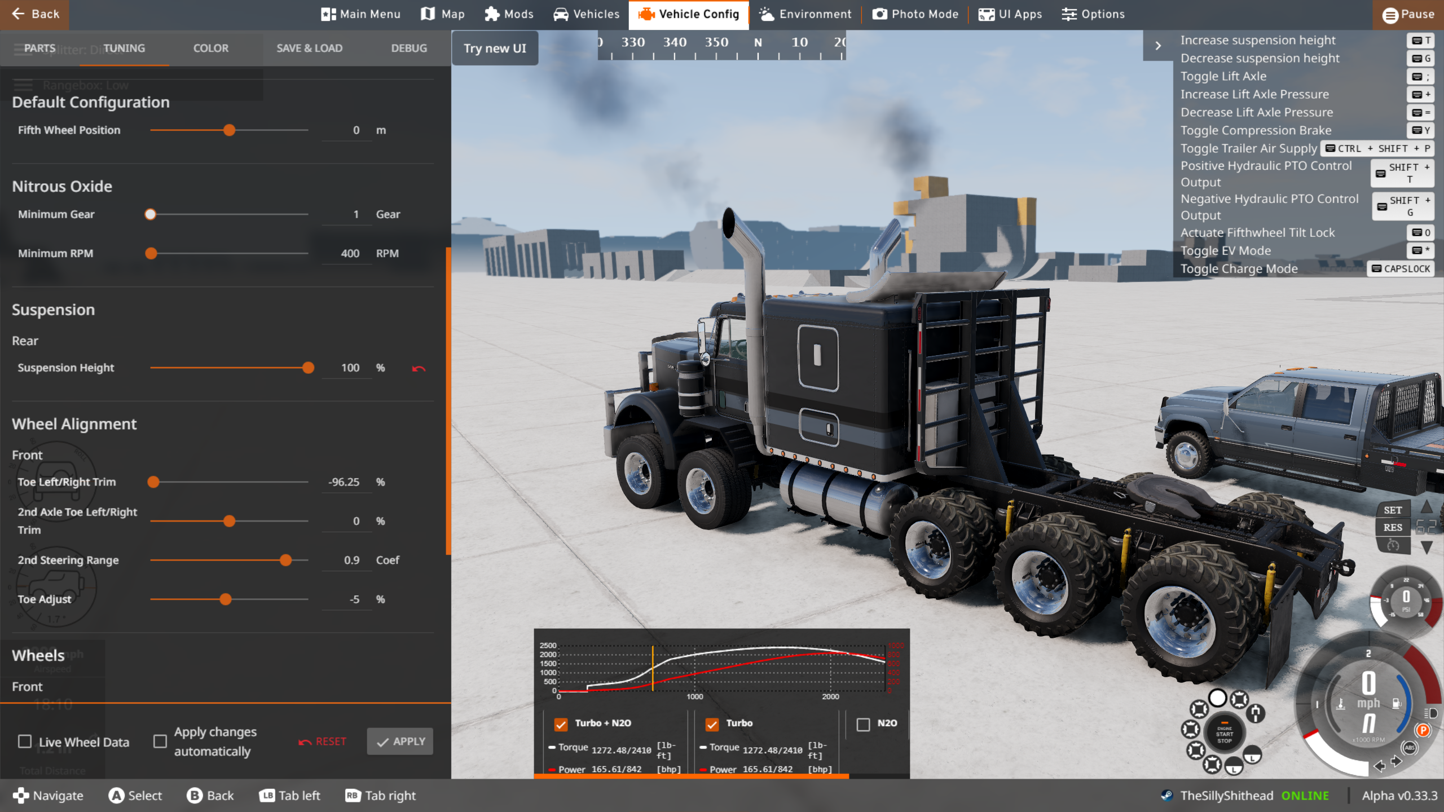The height and width of the screenshot is (812, 1444).
Task: Click the white circle indicator button
Action: 1218,698
